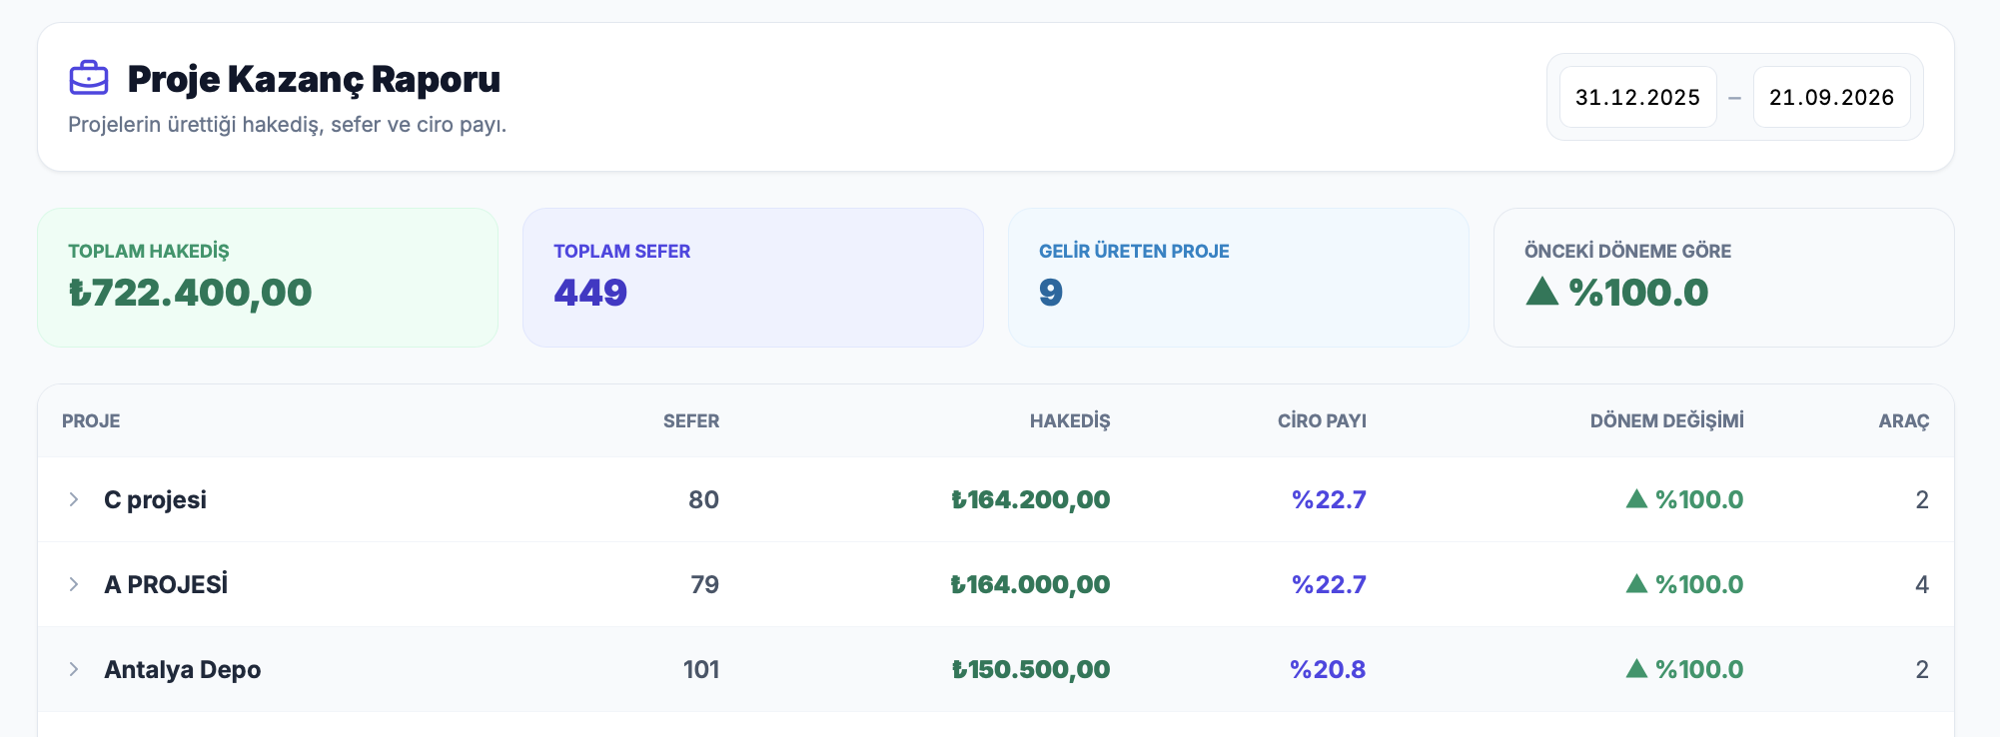Open the end date field 21.09.2026
The width and height of the screenshot is (2000, 737).
pos(1831,97)
